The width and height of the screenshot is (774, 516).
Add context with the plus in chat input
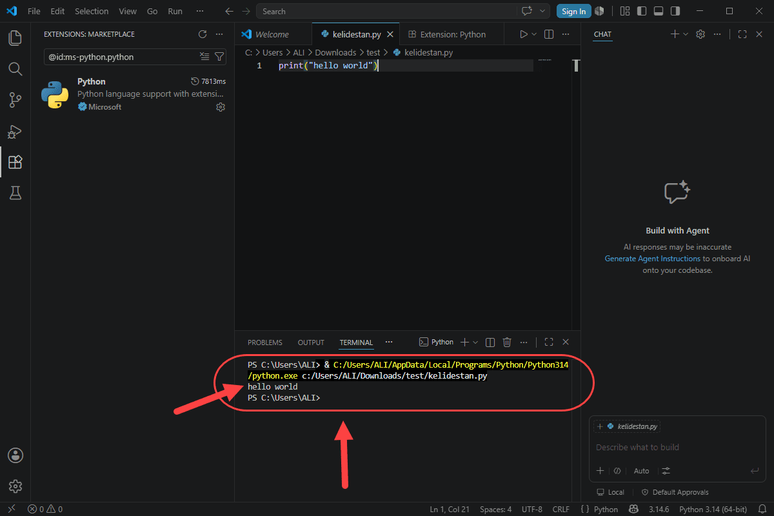pyautogui.click(x=600, y=471)
